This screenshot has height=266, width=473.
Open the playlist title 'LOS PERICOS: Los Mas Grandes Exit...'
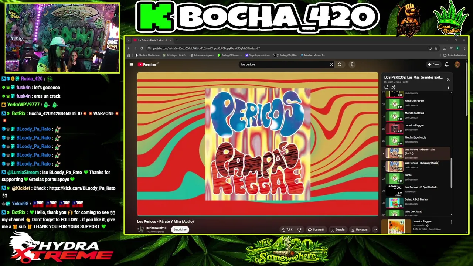(413, 78)
